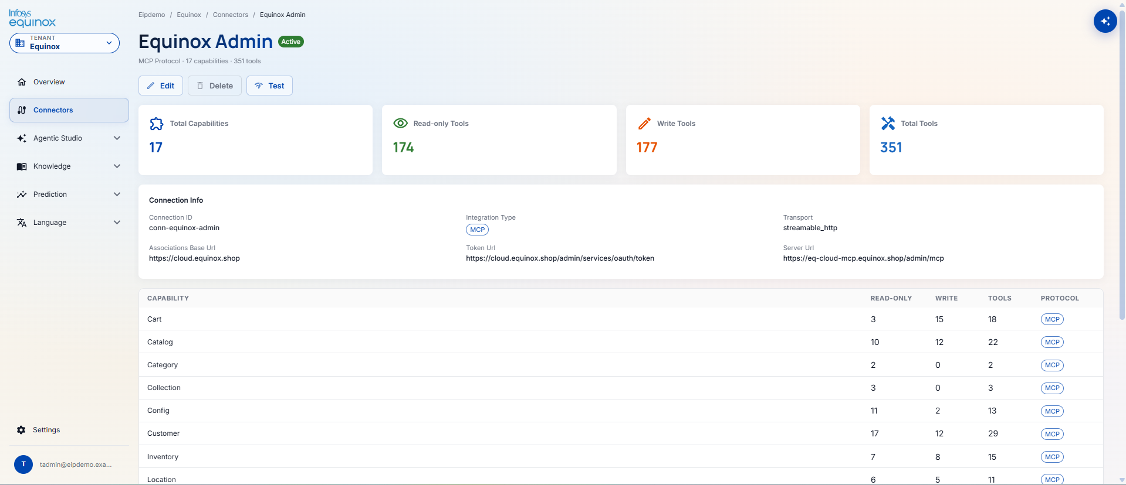Image resolution: width=1126 pixels, height=485 pixels.
Task: Edit the Equinox Admin connector
Action: tap(161, 86)
